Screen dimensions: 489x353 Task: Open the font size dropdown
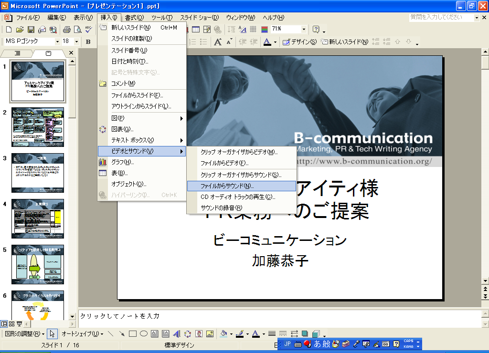pyautogui.click(x=77, y=42)
